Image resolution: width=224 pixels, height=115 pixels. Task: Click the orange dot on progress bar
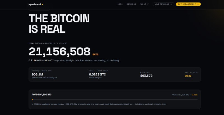(32, 100)
